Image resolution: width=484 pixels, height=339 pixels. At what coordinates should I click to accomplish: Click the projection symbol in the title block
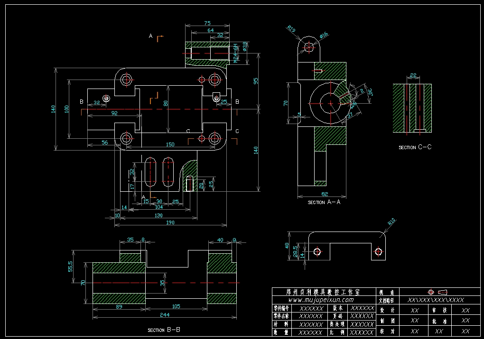[437, 292]
